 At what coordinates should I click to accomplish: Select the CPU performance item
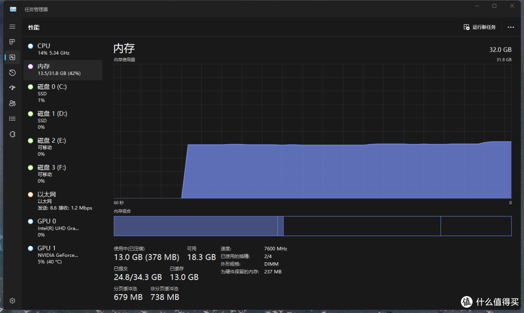[63, 49]
